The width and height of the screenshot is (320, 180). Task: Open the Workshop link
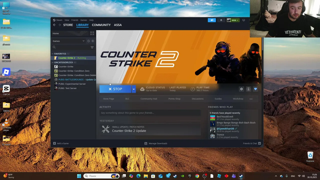(x=238, y=99)
